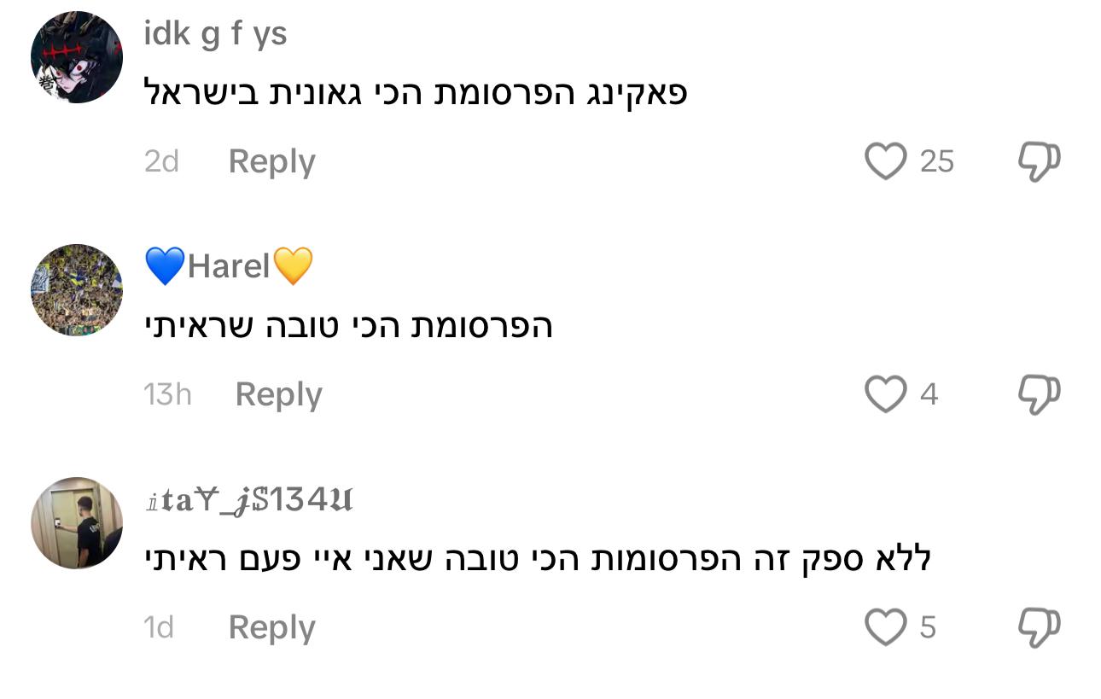Reply to the idk g f ys comment
The height and width of the screenshot is (699, 1101).
[271, 161]
